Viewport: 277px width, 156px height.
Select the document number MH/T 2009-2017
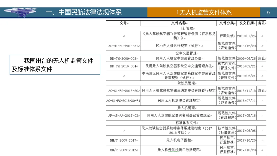tap(123, 150)
